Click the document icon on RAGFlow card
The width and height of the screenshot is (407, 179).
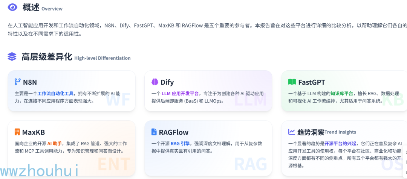click(154, 132)
